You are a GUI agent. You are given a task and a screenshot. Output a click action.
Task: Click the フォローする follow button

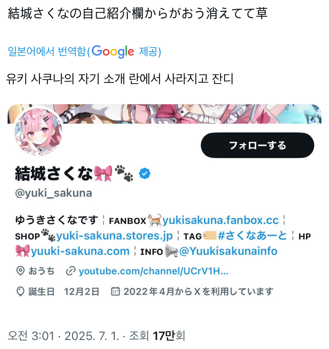257,145
